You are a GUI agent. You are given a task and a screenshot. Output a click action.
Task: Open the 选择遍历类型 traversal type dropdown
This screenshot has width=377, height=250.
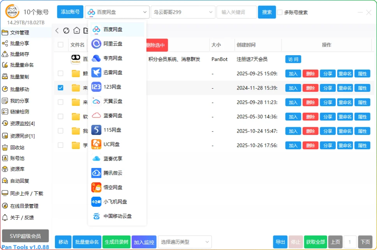tap(185, 242)
